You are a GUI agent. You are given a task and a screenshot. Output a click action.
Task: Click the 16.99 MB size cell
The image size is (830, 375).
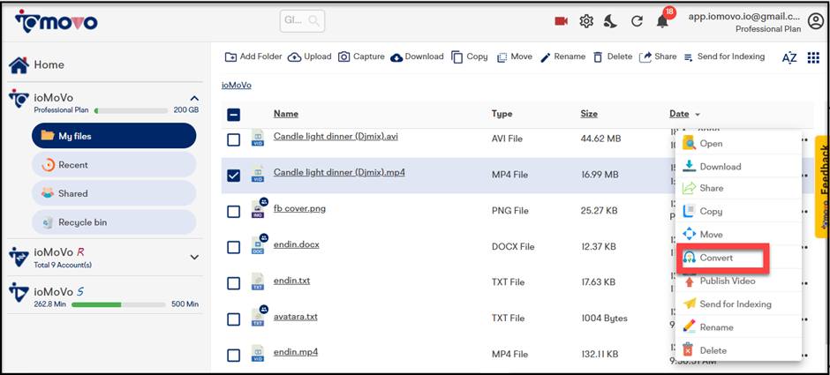tap(600, 175)
